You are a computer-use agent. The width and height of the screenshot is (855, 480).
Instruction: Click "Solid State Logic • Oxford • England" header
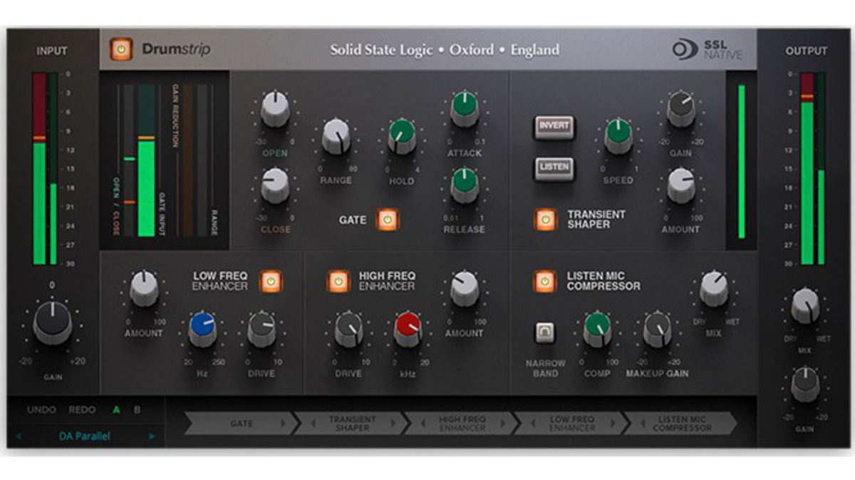pos(445,50)
